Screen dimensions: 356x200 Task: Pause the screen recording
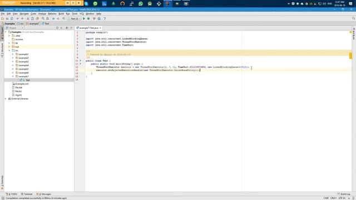(x=73, y=3)
